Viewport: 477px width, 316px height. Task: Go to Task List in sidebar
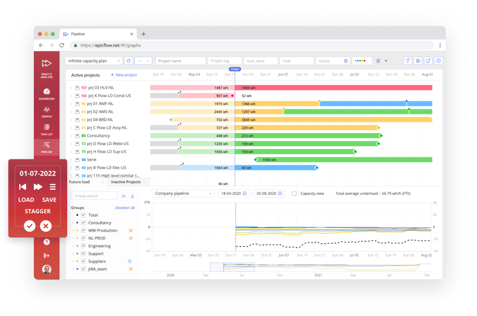click(46, 129)
